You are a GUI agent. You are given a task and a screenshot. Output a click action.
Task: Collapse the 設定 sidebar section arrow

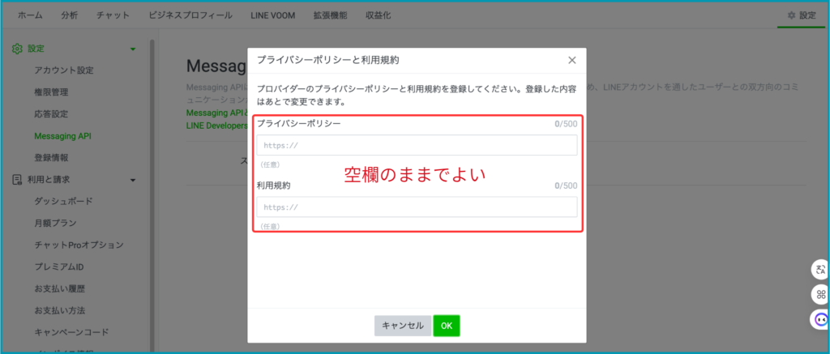point(133,49)
